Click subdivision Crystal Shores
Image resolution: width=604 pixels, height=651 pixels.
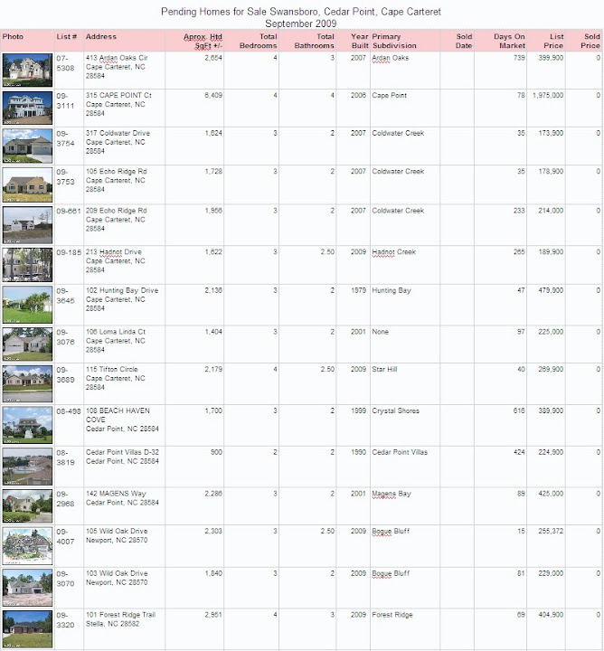[396, 410]
